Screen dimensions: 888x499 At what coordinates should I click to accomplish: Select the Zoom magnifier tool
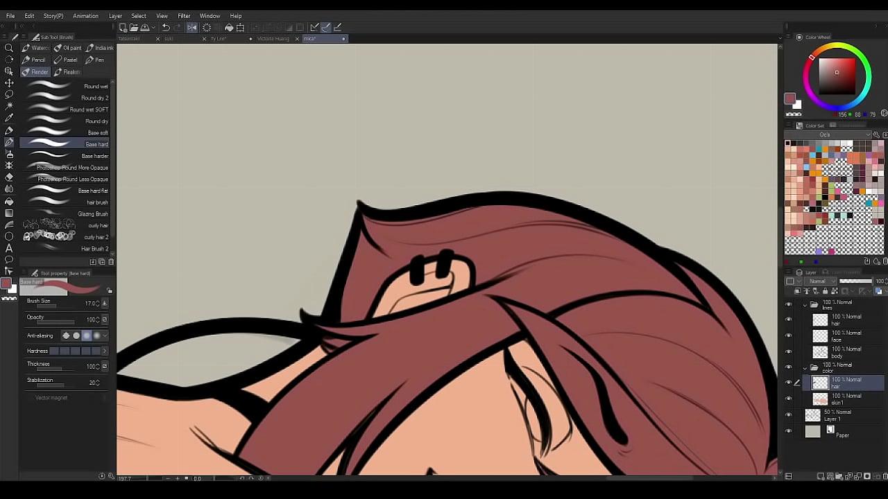click(x=9, y=48)
